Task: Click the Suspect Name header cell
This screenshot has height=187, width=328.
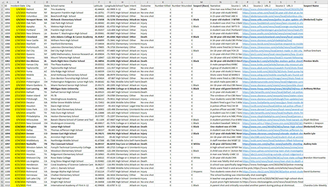Action: click(315, 5)
